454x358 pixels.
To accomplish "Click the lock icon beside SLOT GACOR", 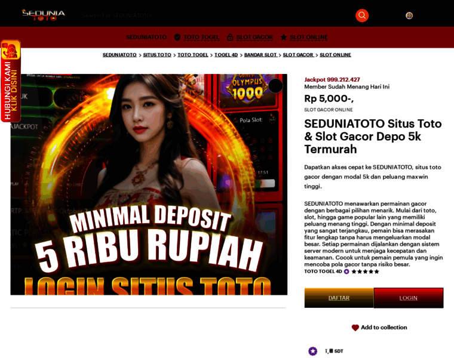I will coord(230,38).
